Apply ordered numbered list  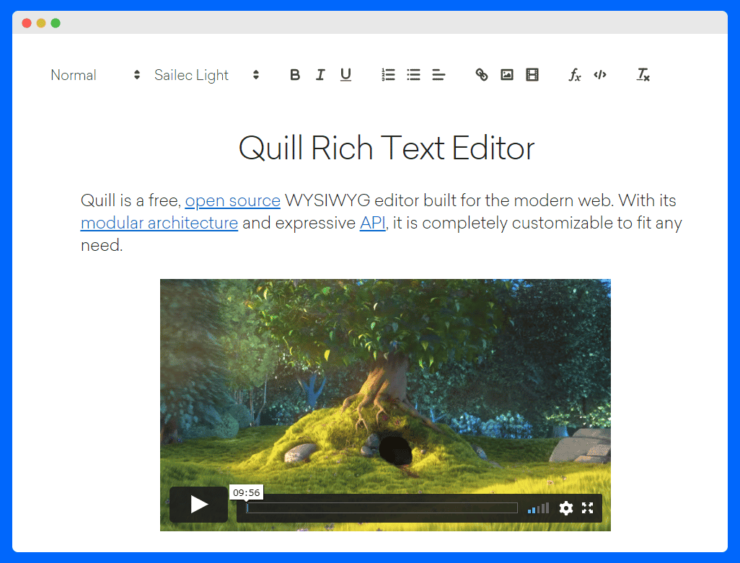389,75
